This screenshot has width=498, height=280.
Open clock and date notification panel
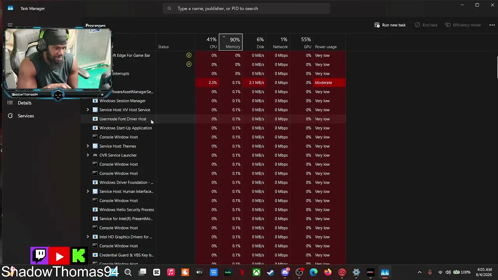tap(484, 272)
